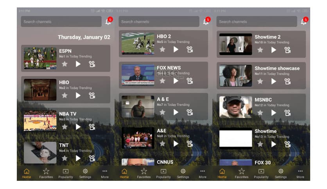Image resolution: width=327 pixels, height=189 pixels.
Task: Open the camera icon for NBA TV
Action: tap(92, 127)
